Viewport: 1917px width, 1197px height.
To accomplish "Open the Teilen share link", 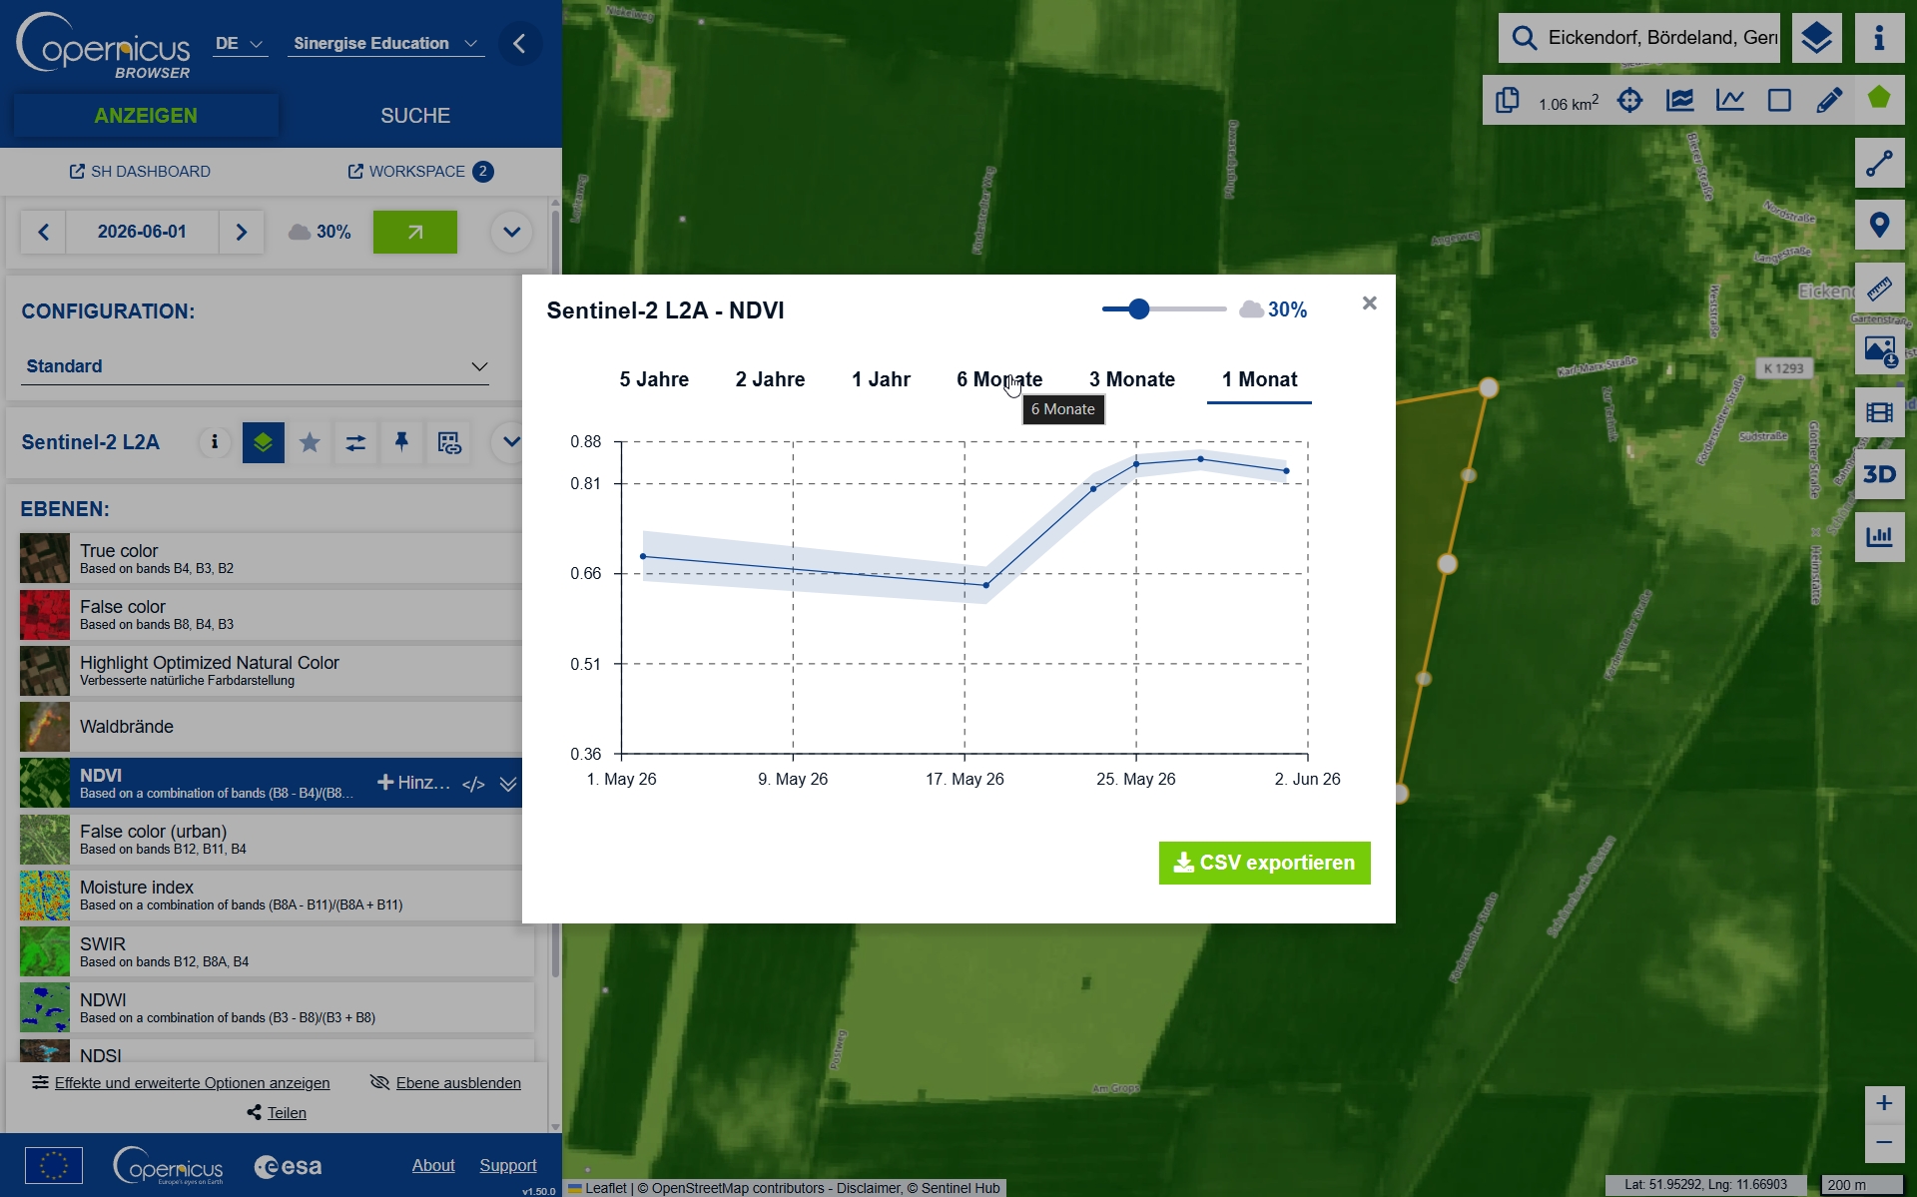I will [x=277, y=1113].
